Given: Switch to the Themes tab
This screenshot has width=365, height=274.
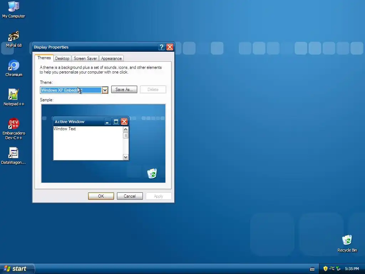Looking at the screenshot, I should pyautogui.click(x=44, y=58).
